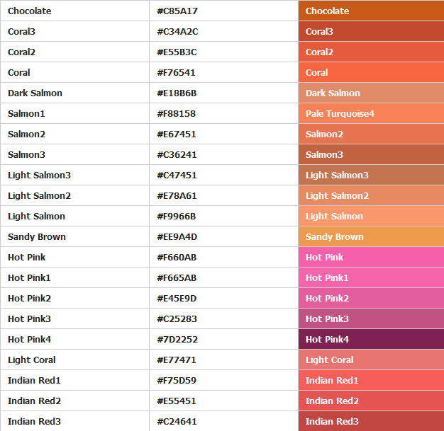The width and height of the screenshot is (444, 431).
Task: Click the orange Chocolate color swatch
Action: 371,11
